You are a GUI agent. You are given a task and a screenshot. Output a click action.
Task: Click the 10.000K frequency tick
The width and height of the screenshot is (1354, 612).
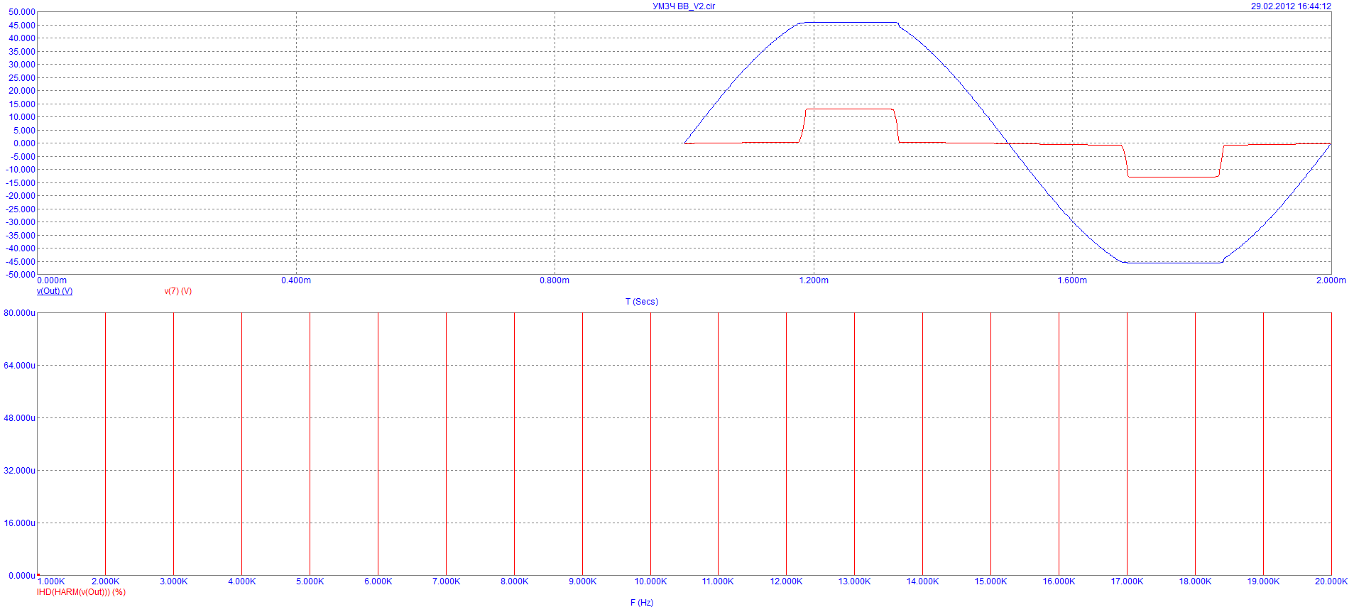(x=651, y=581)
